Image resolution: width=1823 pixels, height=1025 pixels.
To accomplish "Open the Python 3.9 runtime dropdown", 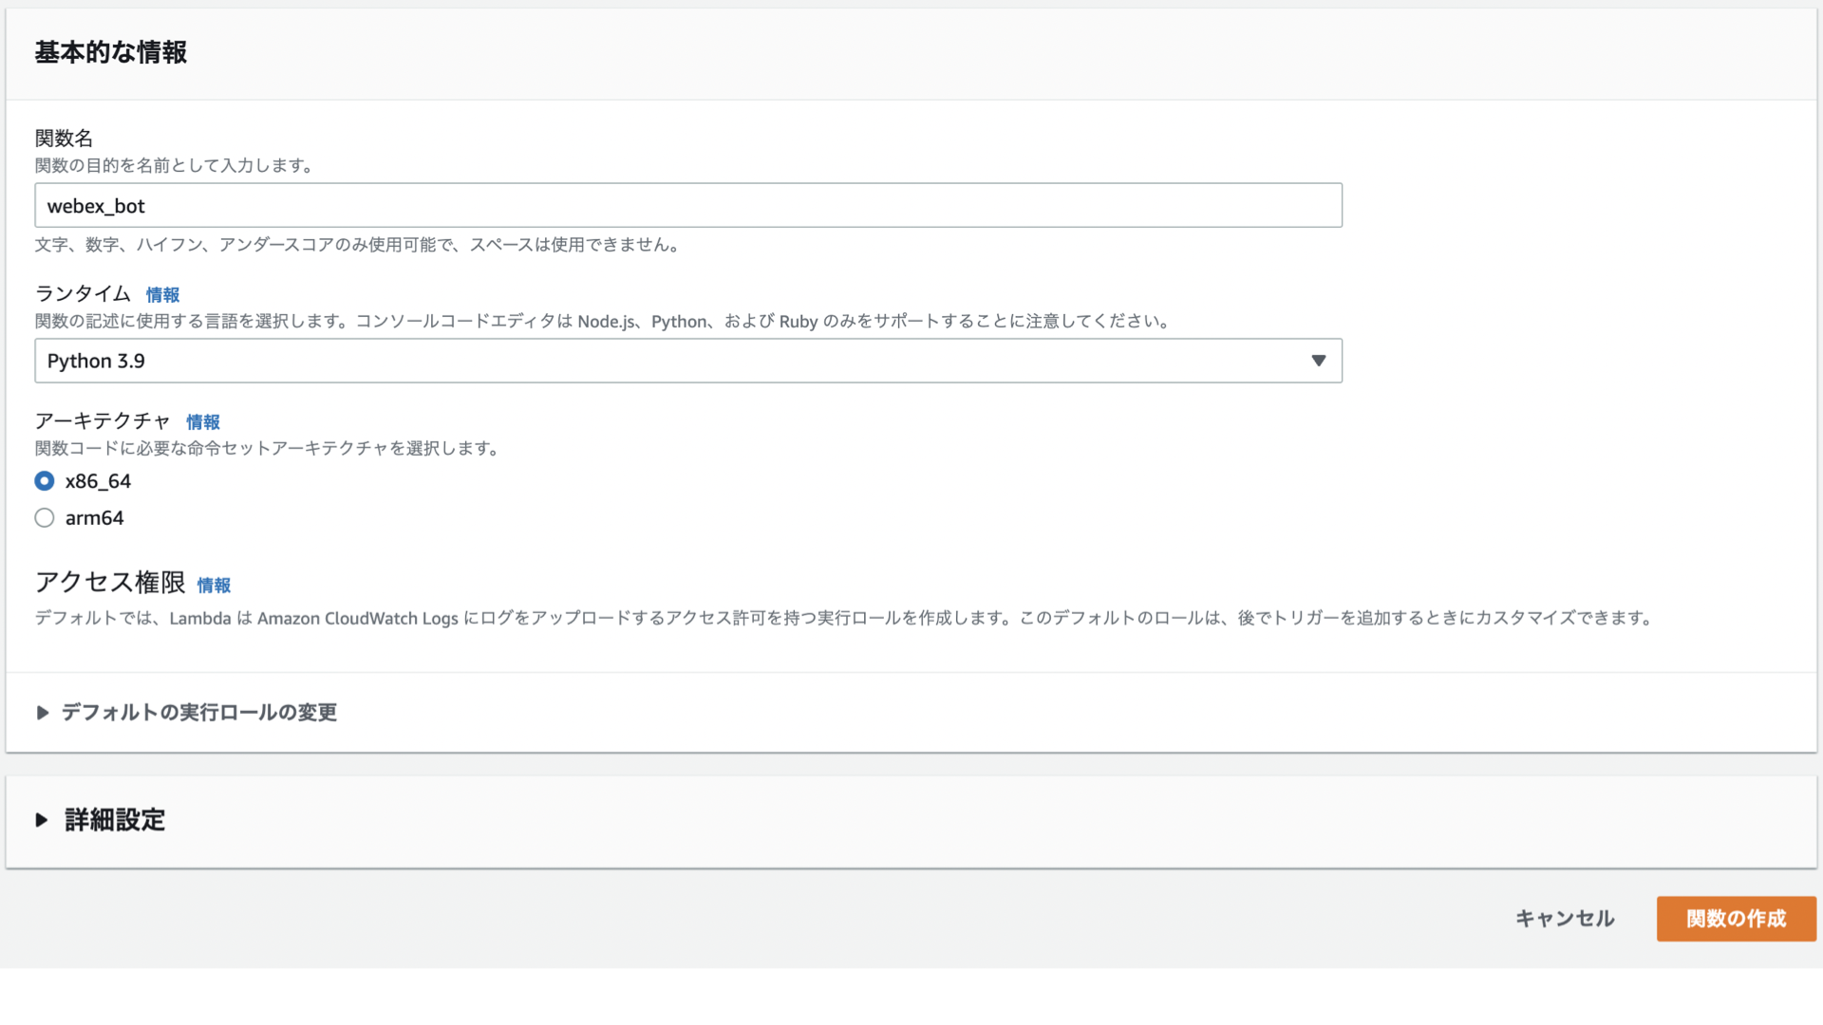I will (x=688, y=361).
